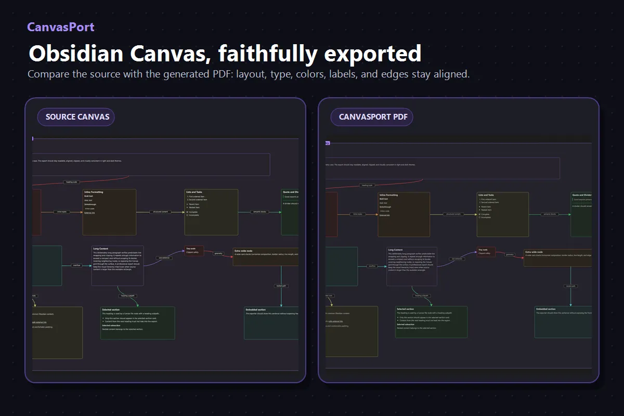Select 'nested path' edge label in CanvasPort PDF
Screen dimensions: 624x416
[x=570, y=286]
